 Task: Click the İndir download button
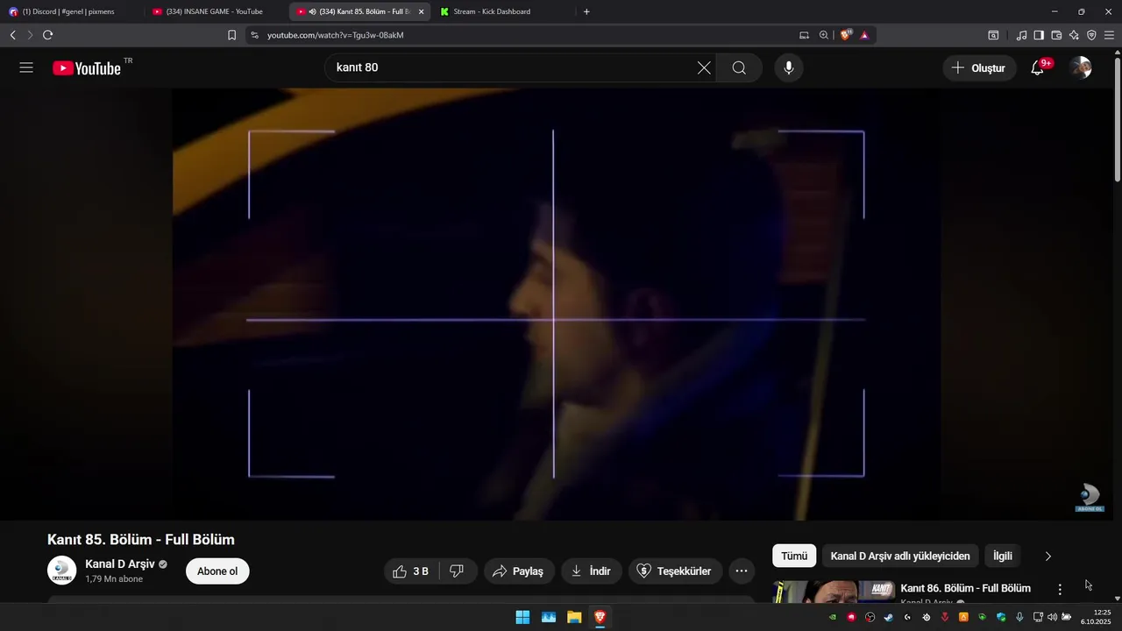(591, 571)
